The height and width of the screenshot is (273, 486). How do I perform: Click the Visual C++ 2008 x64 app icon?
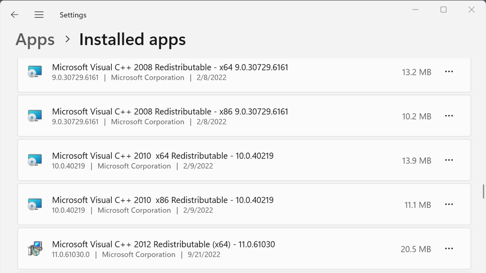pos(35,72)
